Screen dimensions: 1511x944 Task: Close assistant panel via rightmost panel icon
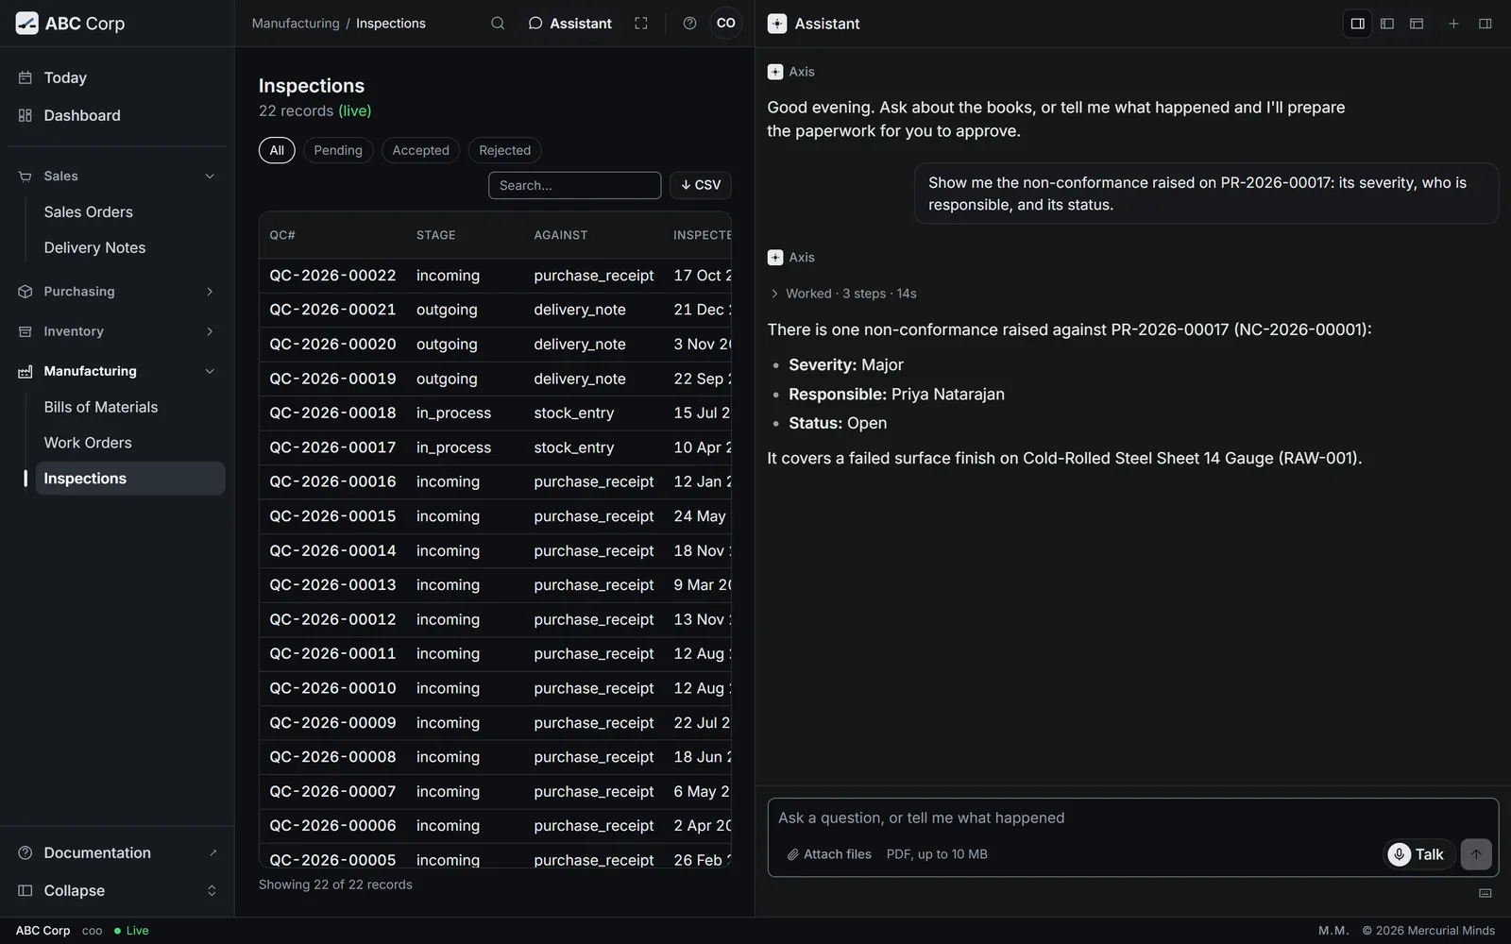[x=1486, y=24]
